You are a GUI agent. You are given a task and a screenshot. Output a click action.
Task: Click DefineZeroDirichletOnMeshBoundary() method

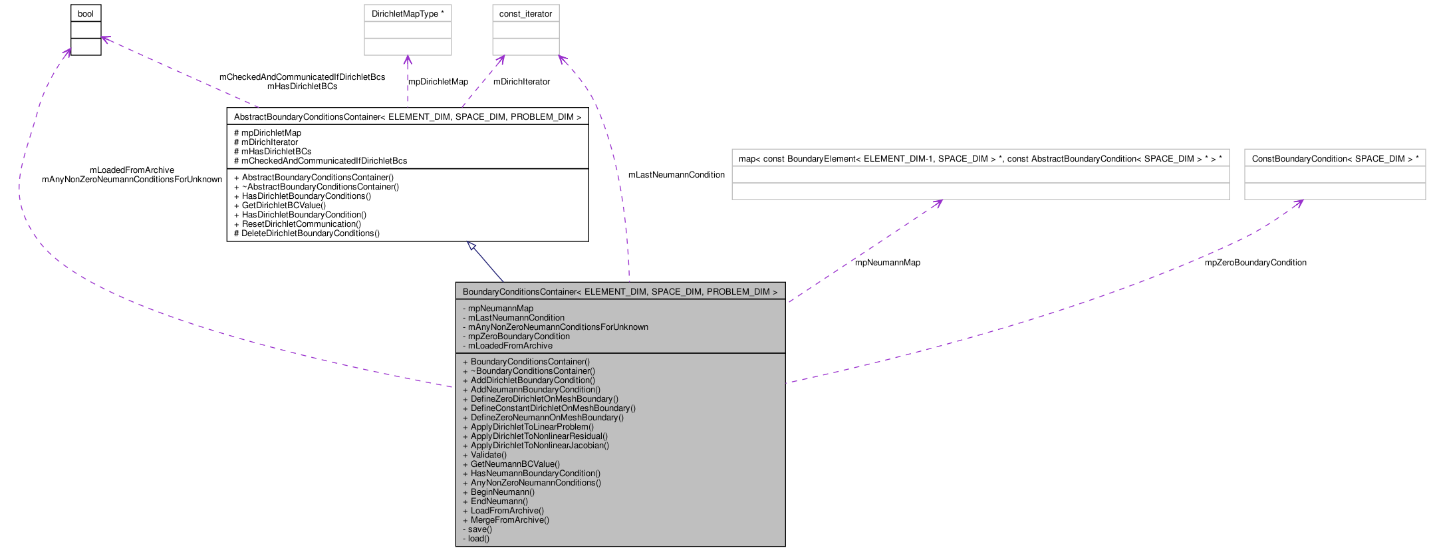[541, 399]
